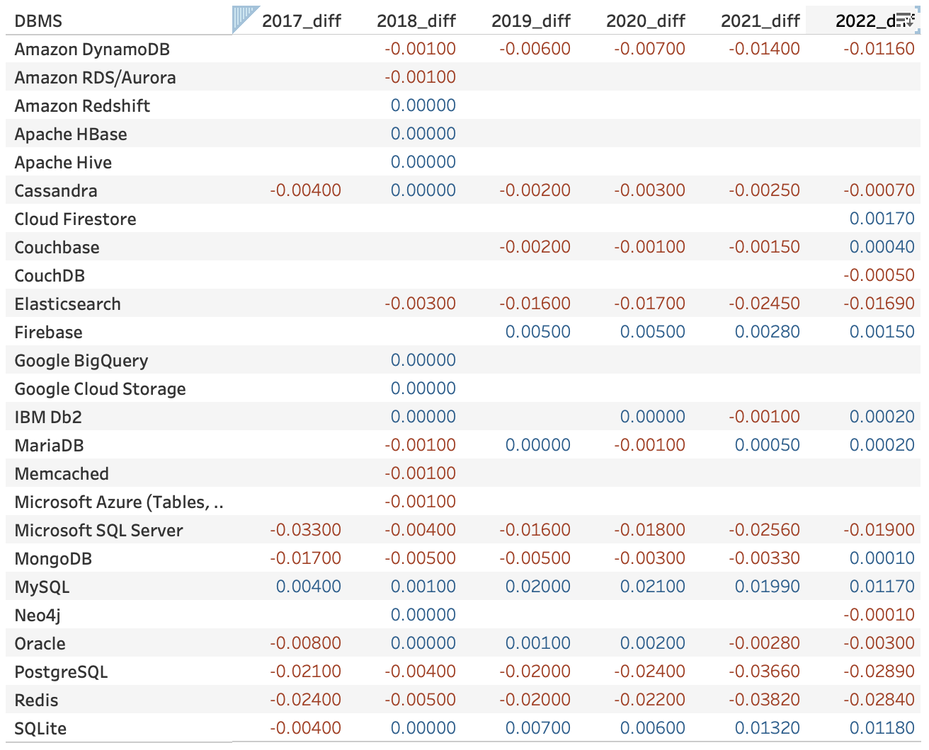Click the SQLite row label
The image size is (929, 750).
(x=40, y=729)
